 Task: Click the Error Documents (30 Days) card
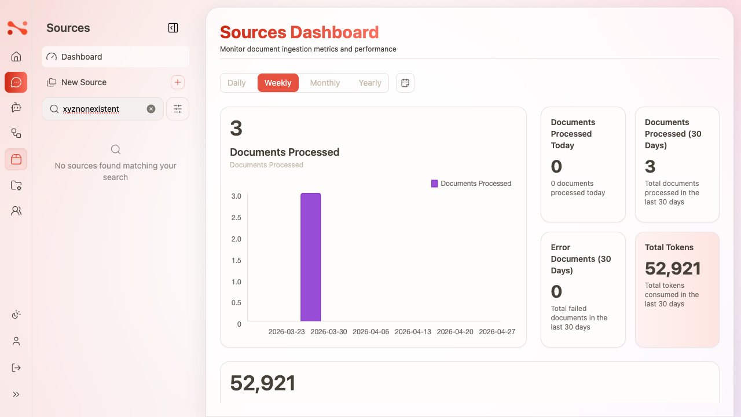(x=583, y=290)
